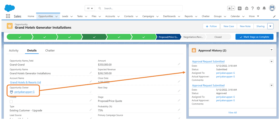Select the Proposal/Price Quote stage in path
The width and height of the screenshot is (280, 120).
click(168, 37)
